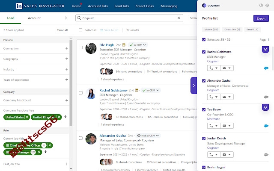Screen dimensions: 274x171
Task: Uncheck Alexander Gusha in Profile list
Action: [x=204, y=81]
